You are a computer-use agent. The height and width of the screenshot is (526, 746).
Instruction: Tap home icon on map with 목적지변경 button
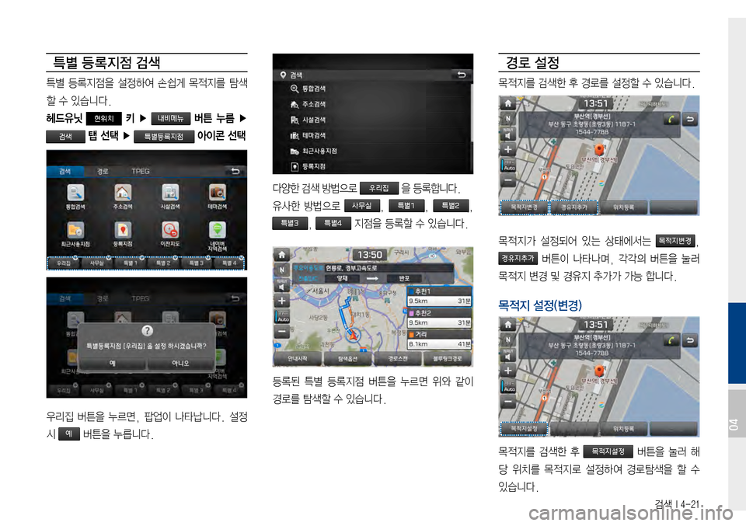coord(507,103)
